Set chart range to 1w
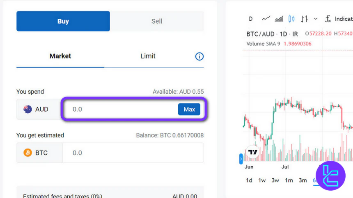Screen dimensions: 353x198 pyautogui.click(x=262, y=180)
